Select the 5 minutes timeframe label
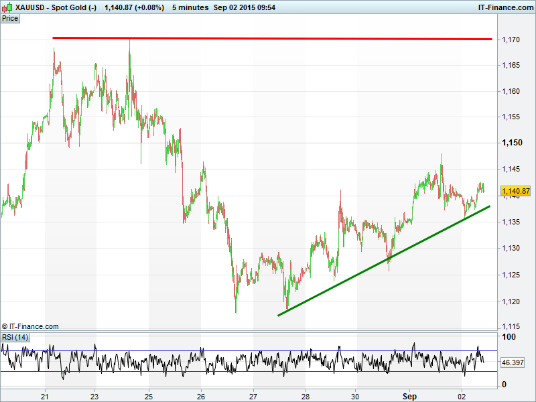Viewport: 536px width, 402px height. click(x=190, y=7)
